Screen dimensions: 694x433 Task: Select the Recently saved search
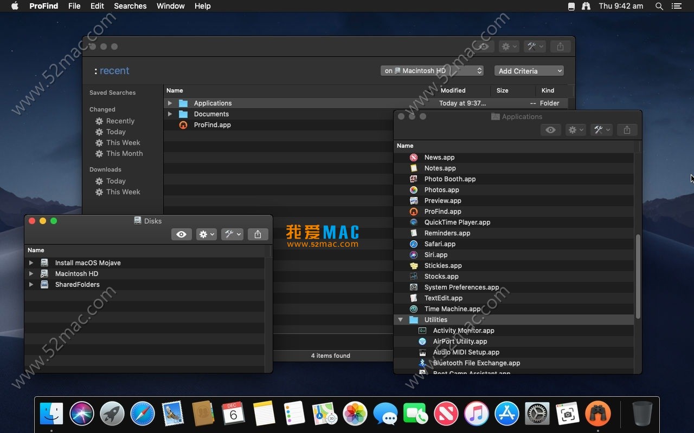click(x=120, y=121)
